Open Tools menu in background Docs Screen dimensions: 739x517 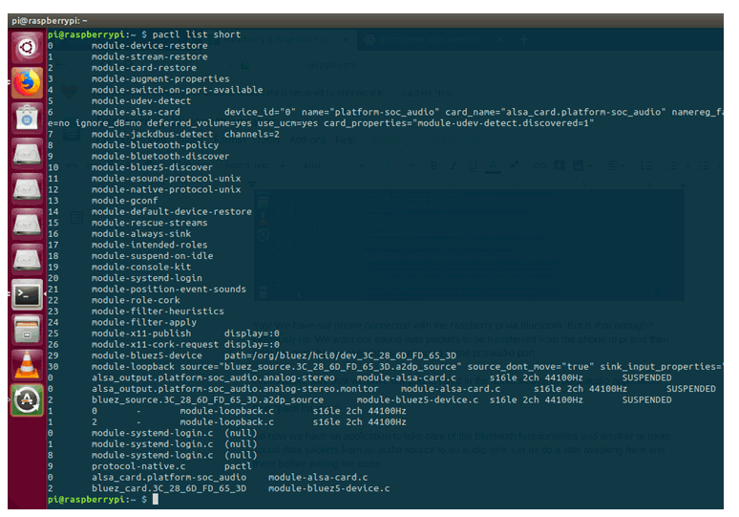(268, 140)
